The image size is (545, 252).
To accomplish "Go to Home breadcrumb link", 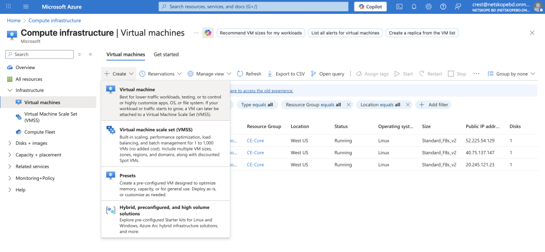I will click(13, 21).
